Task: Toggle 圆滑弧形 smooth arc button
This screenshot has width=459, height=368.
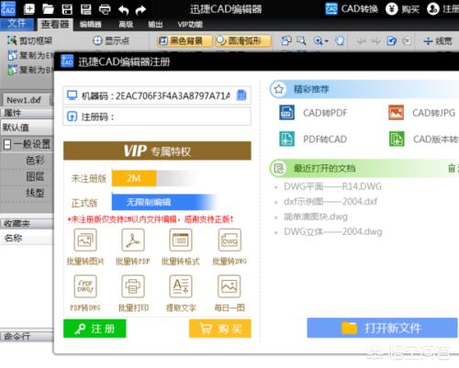Action: [243, 40]
